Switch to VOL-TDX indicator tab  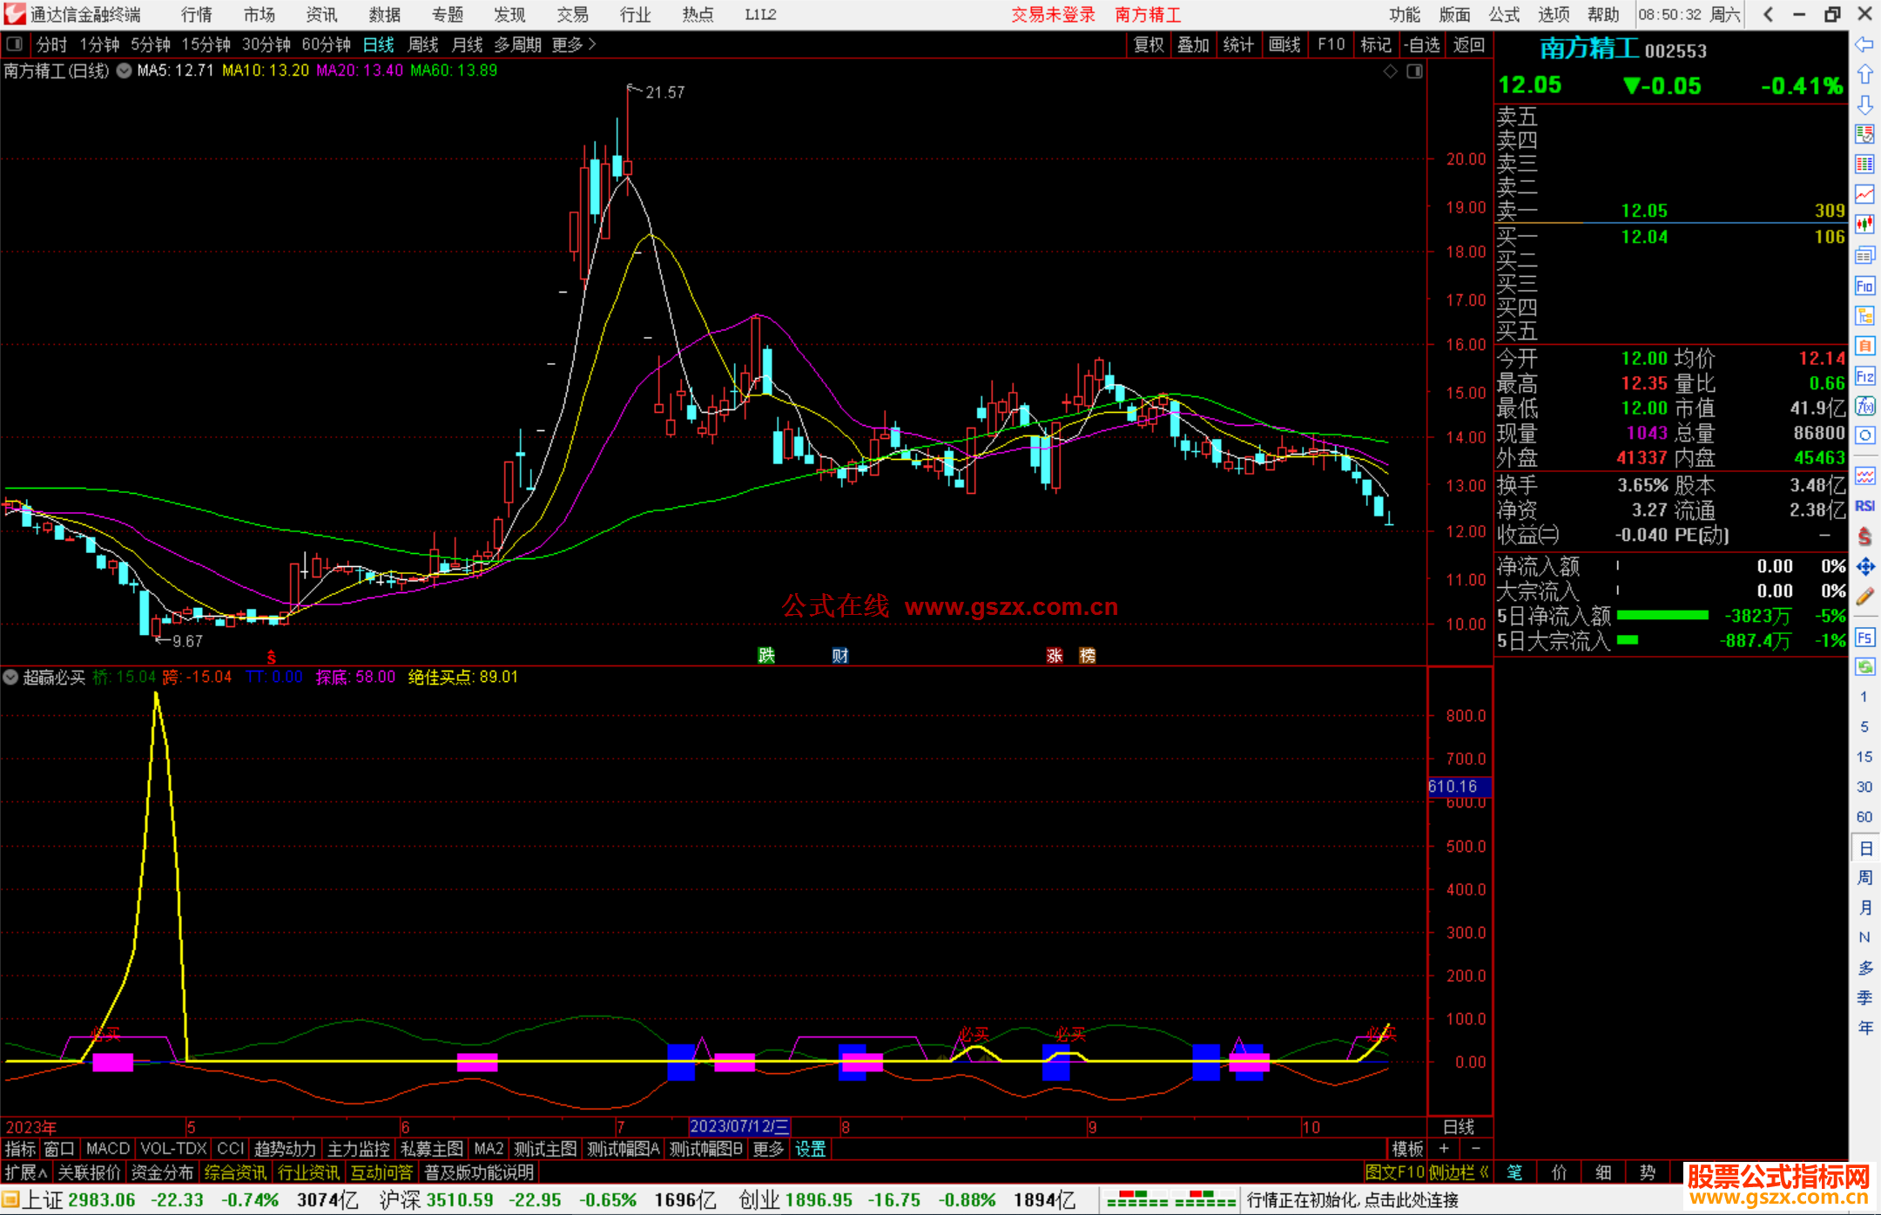(174, 1149)
